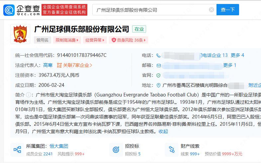Click the green shield icon beside 官网
261x163 pixels.
coord(158,75)
